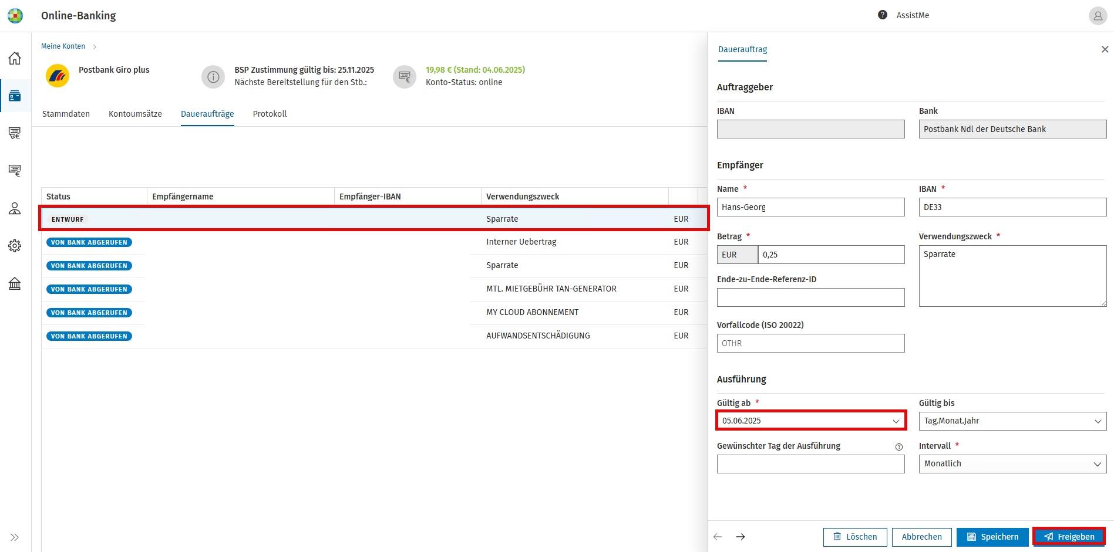This screenshot has width=1114, height=552.
Task: Open the home icon in sidebar
Action: pyautogui.click(x=15, y=58)
